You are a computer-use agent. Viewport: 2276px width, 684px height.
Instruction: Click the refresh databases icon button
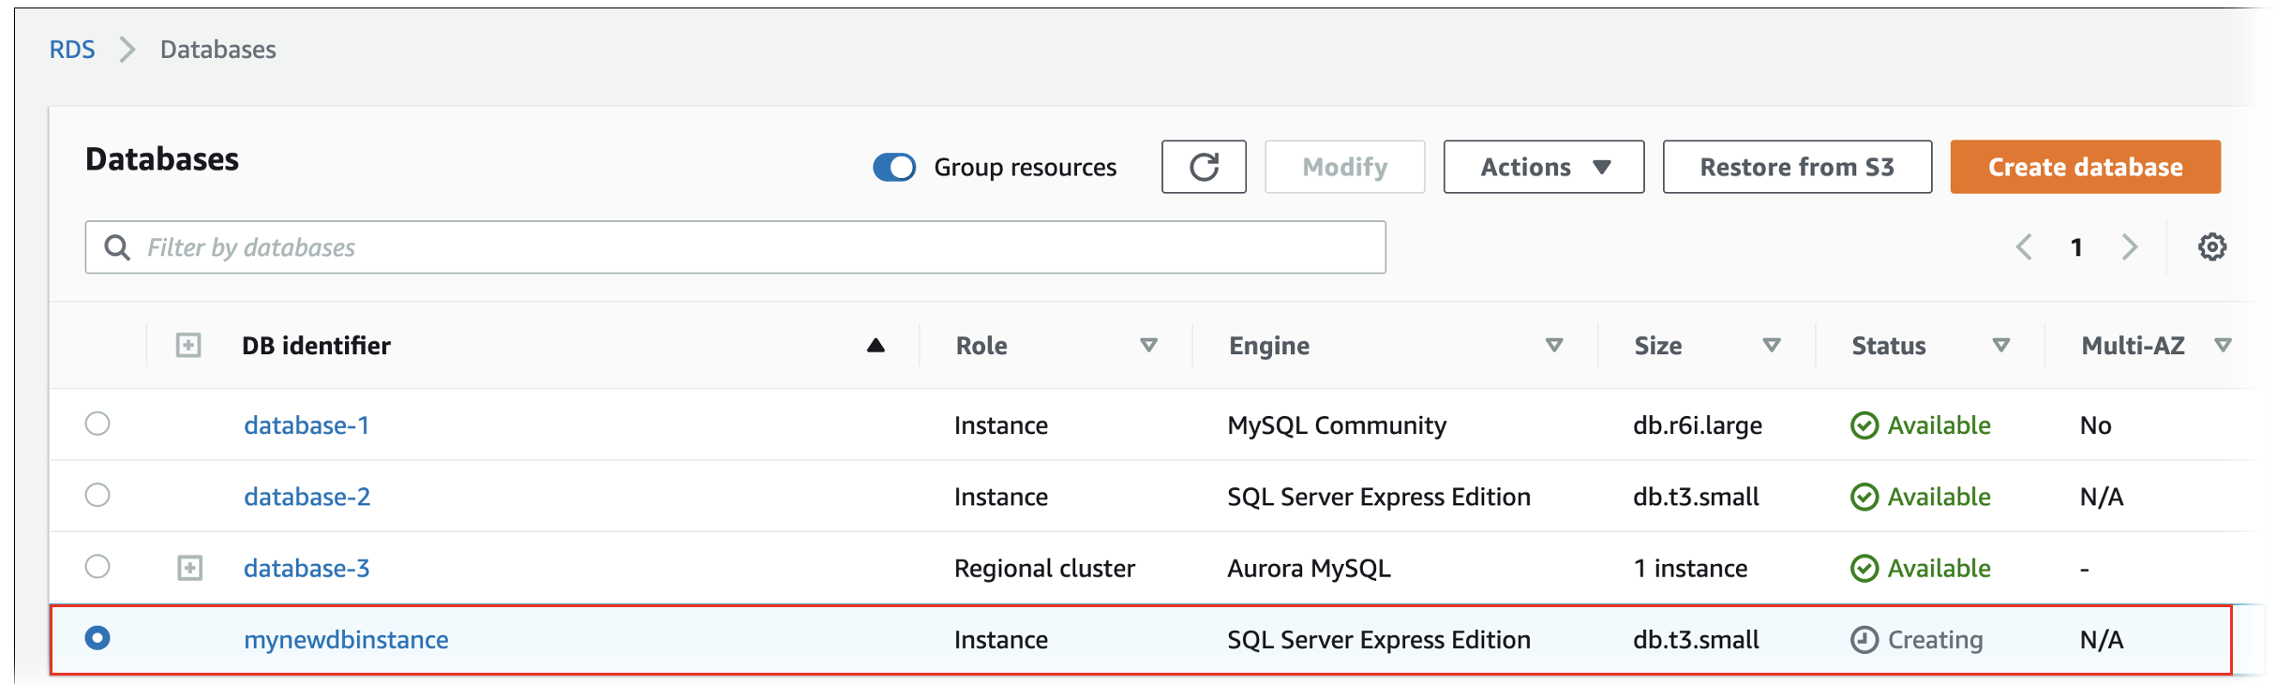(1203, 167)
